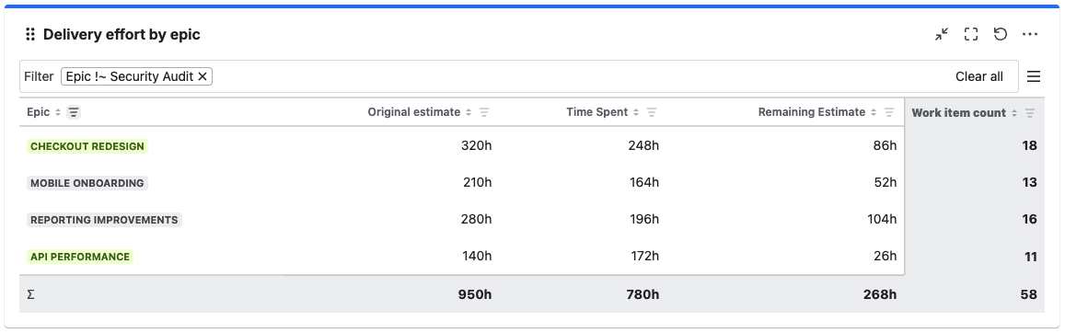This screenshot has height=333, width=1065.
Task: Click the 950h total original estimate
Action: coord(475,294)
